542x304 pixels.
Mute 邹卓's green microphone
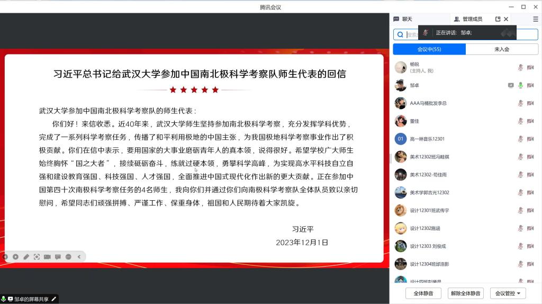pos(521,85)
